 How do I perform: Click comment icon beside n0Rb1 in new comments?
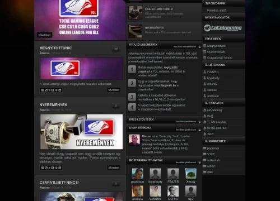click(205, 166)
